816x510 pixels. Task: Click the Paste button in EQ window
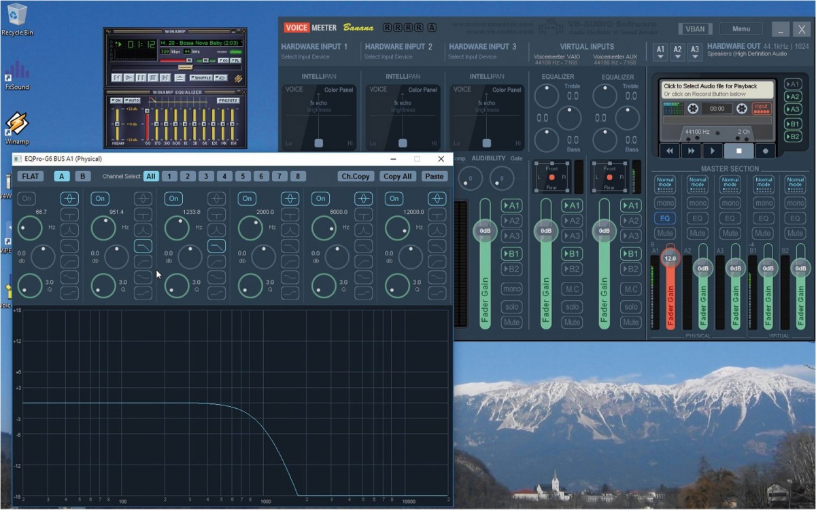(x=434, y=177)
